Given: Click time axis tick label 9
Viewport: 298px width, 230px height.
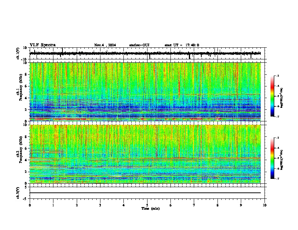Looking at the screenshot, I should click(x=241, y=205).
